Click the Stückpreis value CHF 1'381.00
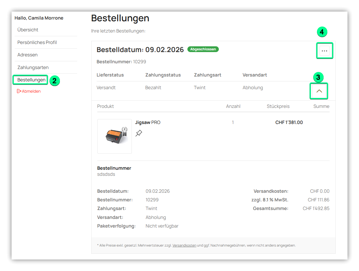 click(289, 123)
